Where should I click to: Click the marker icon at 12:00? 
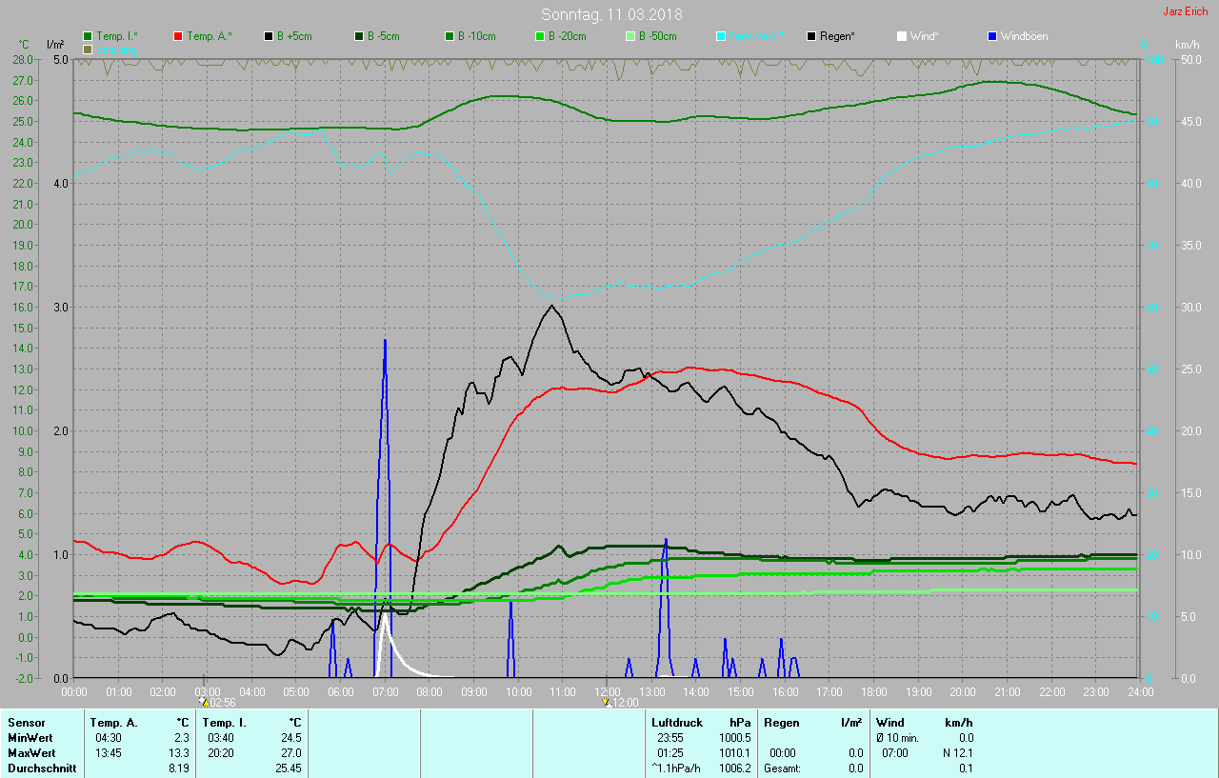pos(607,702)
